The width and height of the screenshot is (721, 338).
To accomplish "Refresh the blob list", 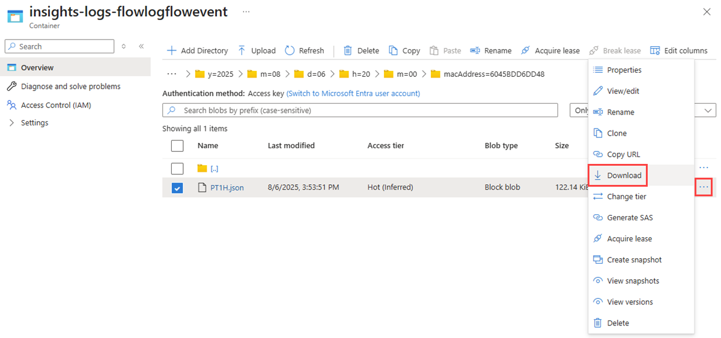I will (305, 50).
